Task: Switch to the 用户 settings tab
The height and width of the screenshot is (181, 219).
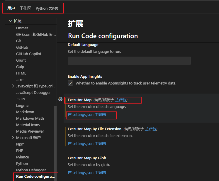Action: [x=11, y=8]
